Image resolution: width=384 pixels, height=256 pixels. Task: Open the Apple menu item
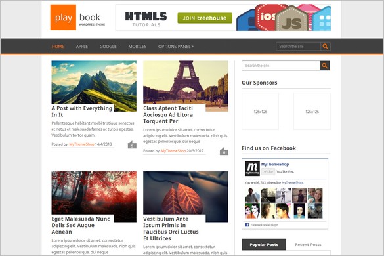82,47
